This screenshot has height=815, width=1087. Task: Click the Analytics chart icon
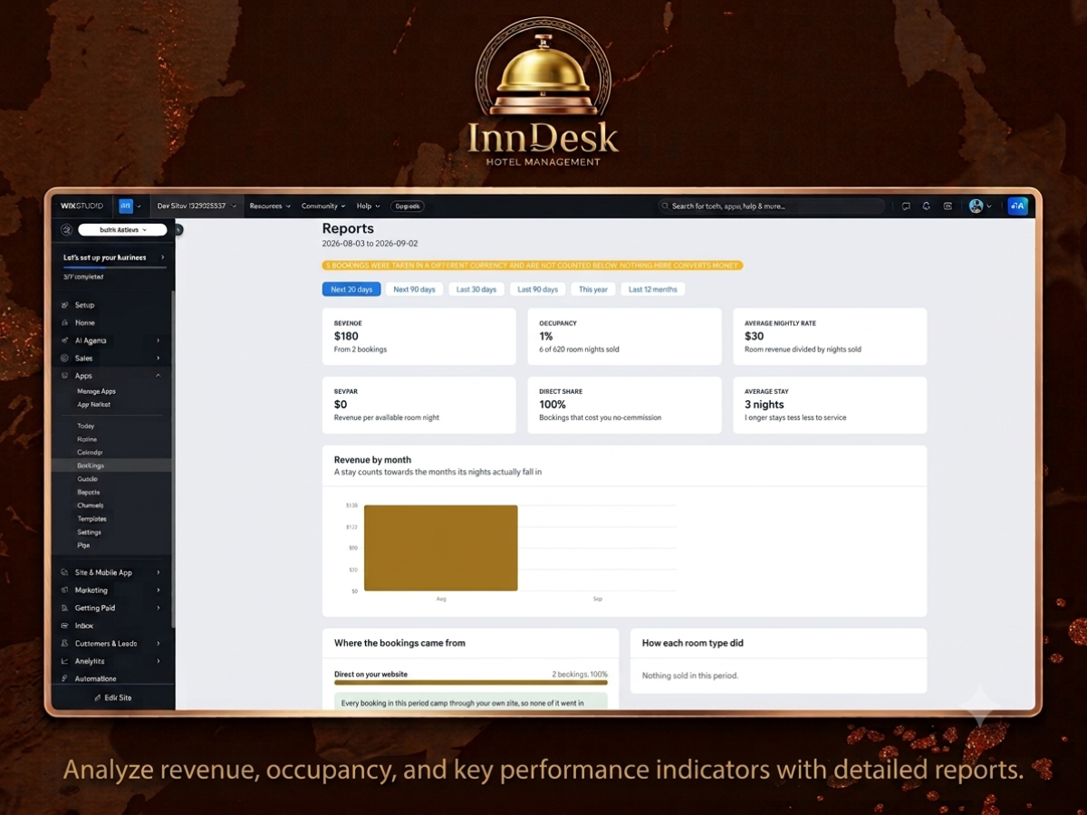[x=64, y=661]
